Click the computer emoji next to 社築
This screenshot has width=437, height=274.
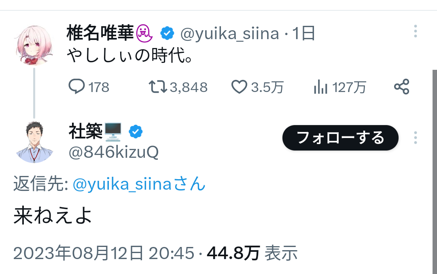113,131
